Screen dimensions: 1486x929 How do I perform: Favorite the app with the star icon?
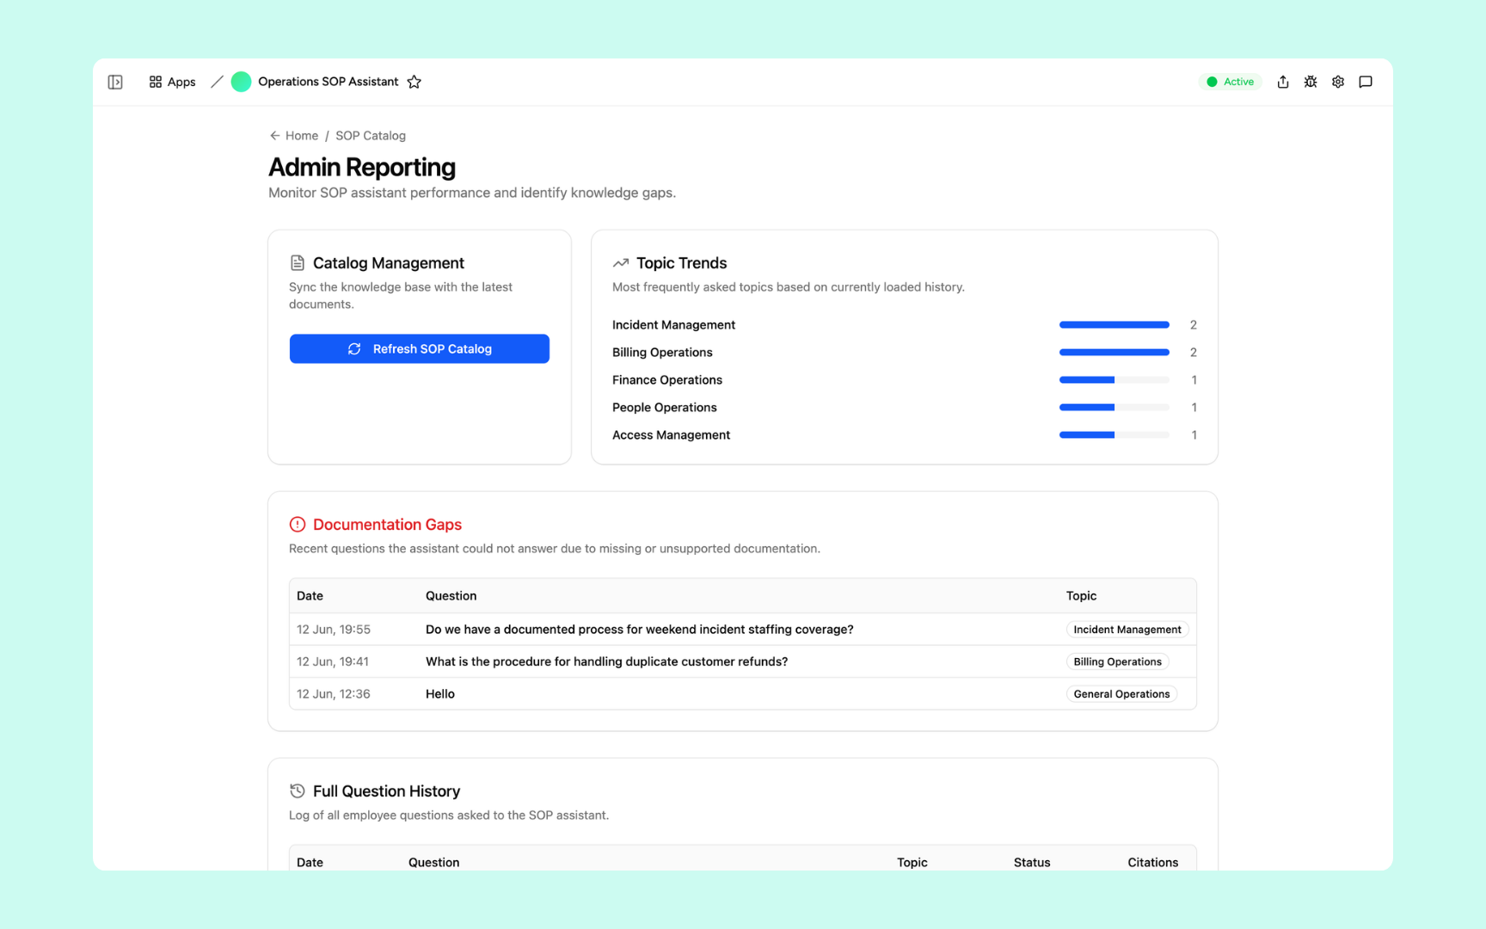click(x=414, y=82)
